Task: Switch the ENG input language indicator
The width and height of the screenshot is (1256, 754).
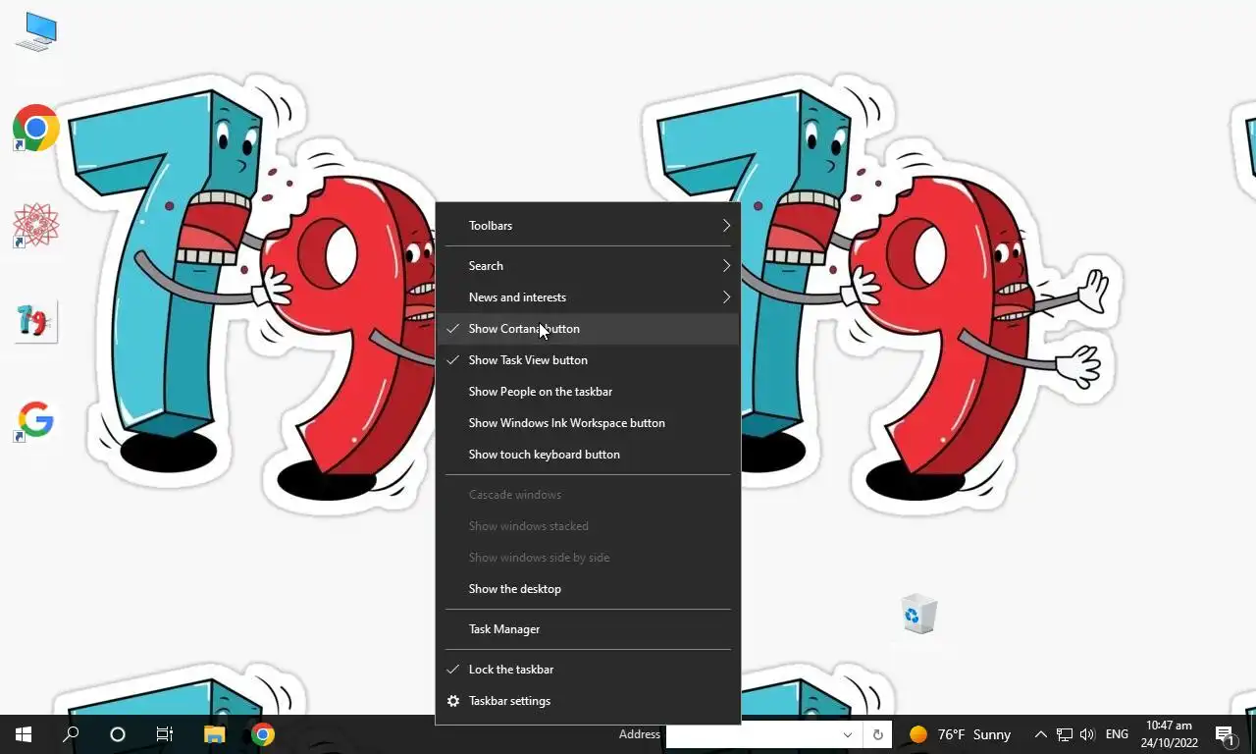Action: pyautogui.click(x=1117, y=734)
